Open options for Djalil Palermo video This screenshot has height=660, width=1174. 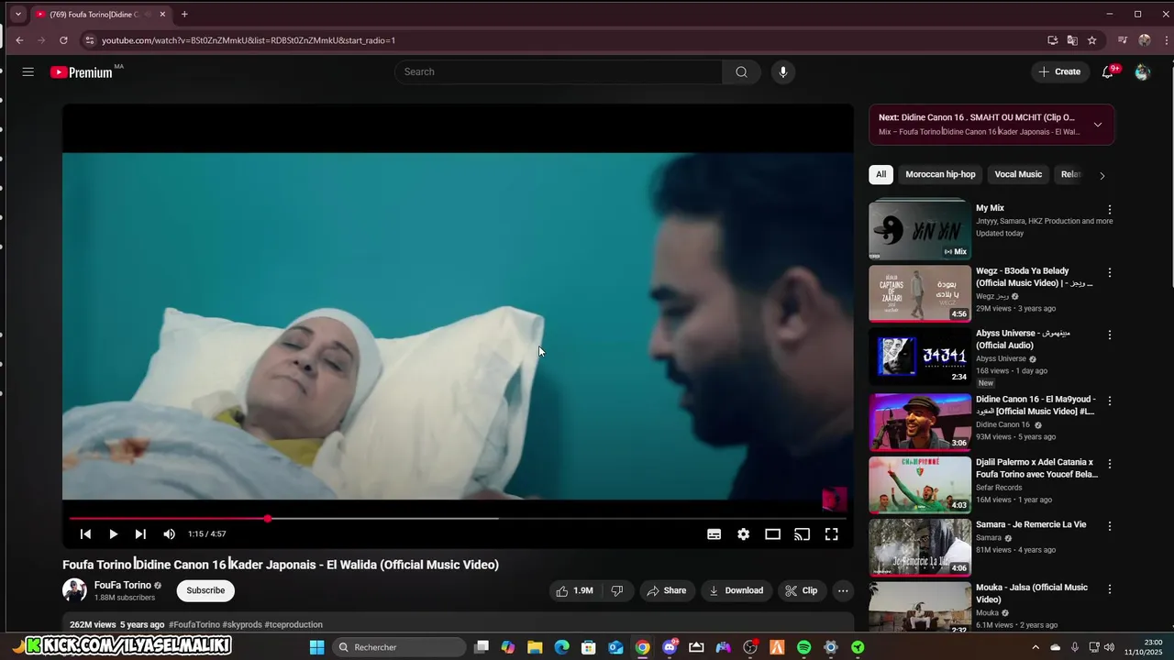(x=1110, y=464)
